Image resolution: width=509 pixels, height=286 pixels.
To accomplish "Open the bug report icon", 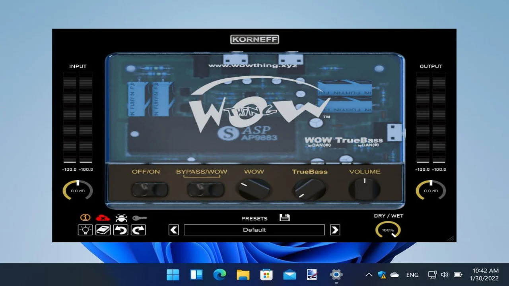I will coord(121,218).
